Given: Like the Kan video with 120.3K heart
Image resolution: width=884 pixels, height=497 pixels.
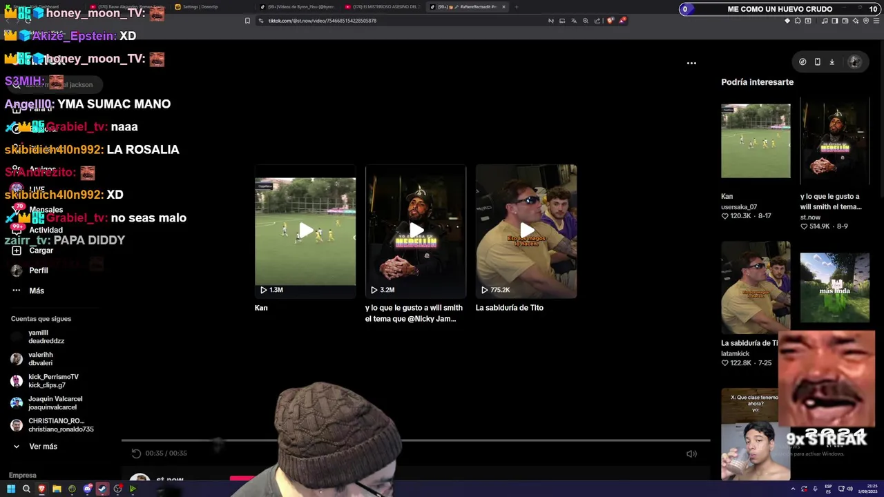Looking at the screenshot, I should click(x=725, y=216).
